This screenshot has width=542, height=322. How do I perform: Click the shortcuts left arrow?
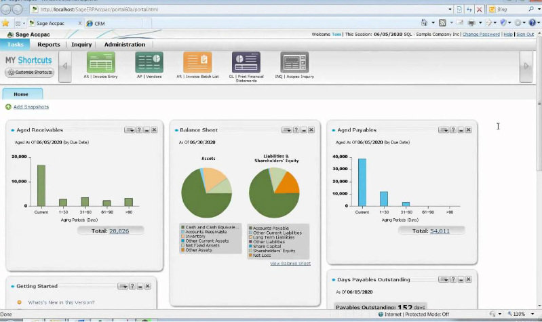pos(65,66)
